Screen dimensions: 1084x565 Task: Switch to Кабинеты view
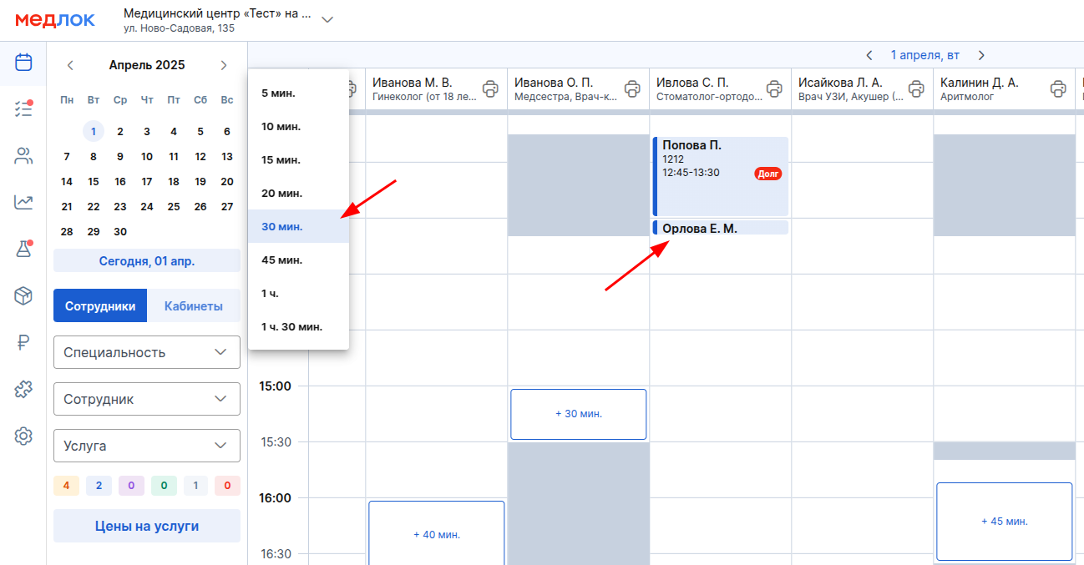[x=194, y=305]
